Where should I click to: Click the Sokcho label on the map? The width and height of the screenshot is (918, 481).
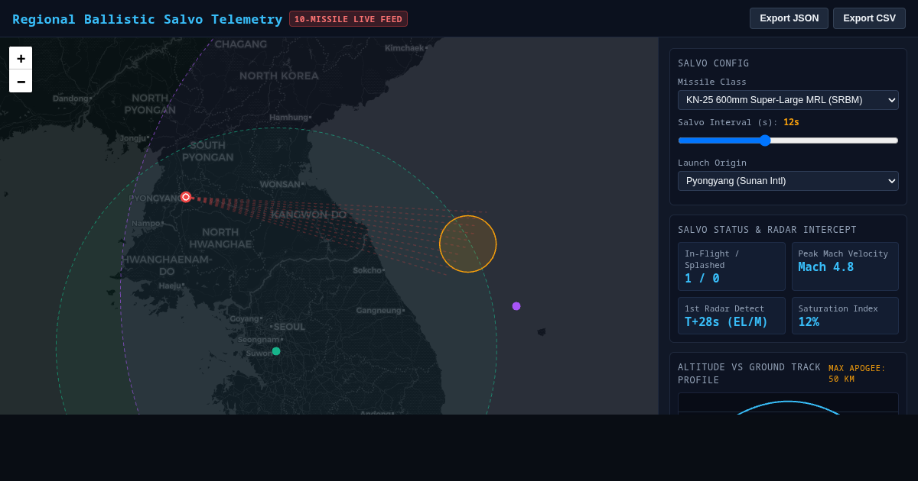click(367, 270)
